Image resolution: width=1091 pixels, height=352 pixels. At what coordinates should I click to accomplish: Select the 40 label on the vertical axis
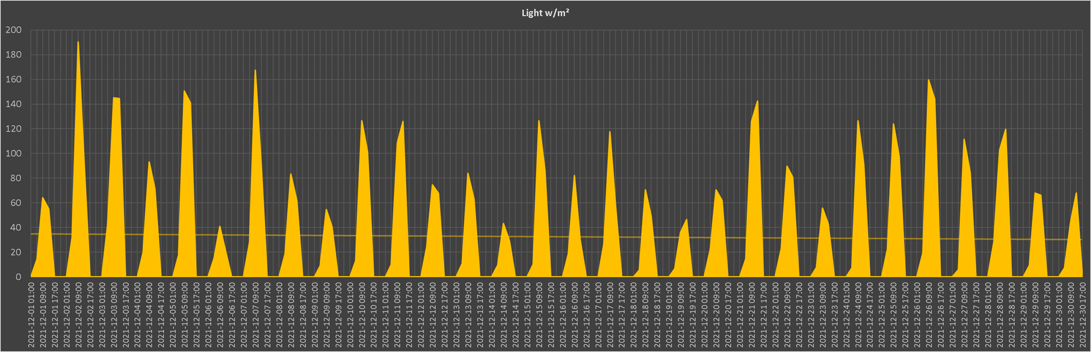(x=16, y=228)
